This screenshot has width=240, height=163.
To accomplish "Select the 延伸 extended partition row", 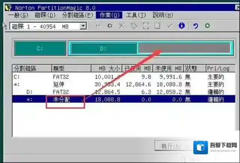I will coord(124,84).
